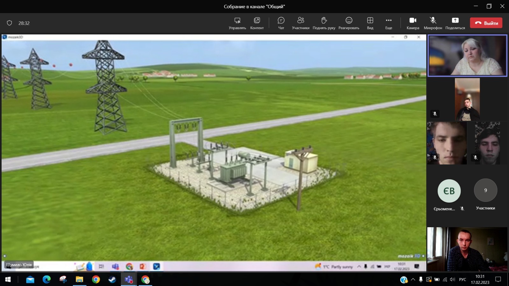Select the presenter's video thumbnail
509x286 pixels.
point(467,56)
